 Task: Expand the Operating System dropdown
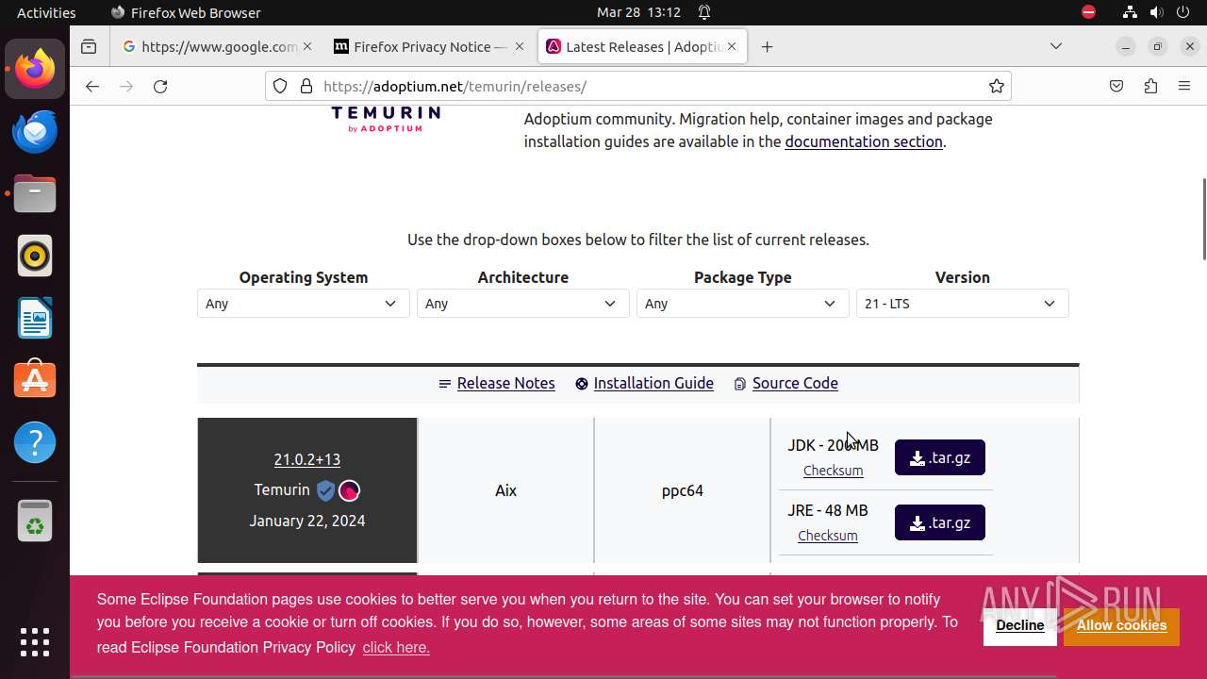coord(304,304)
